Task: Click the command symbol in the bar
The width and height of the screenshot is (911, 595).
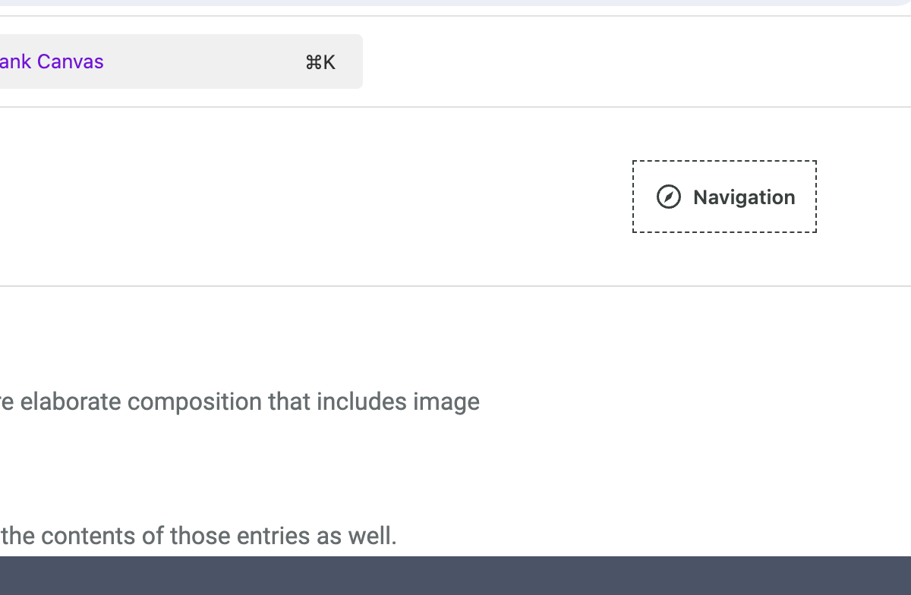Action: (x=314, y=62)
